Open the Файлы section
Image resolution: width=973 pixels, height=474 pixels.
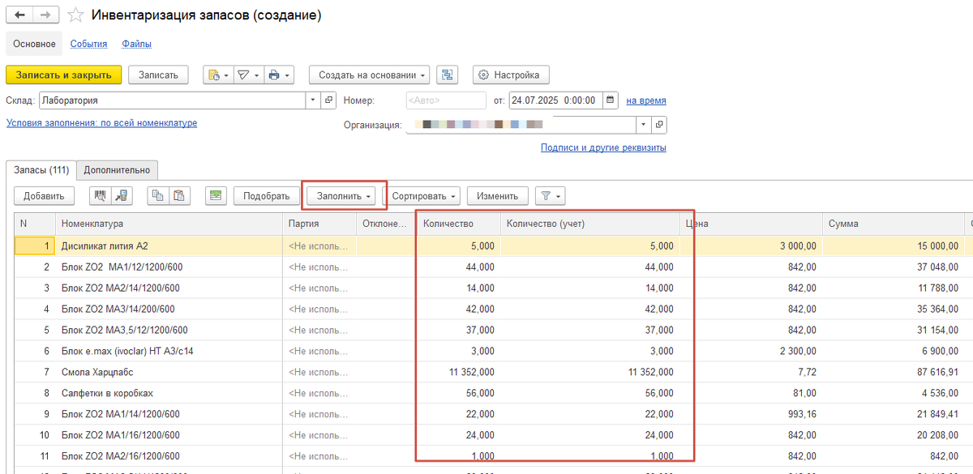[137, 44]
